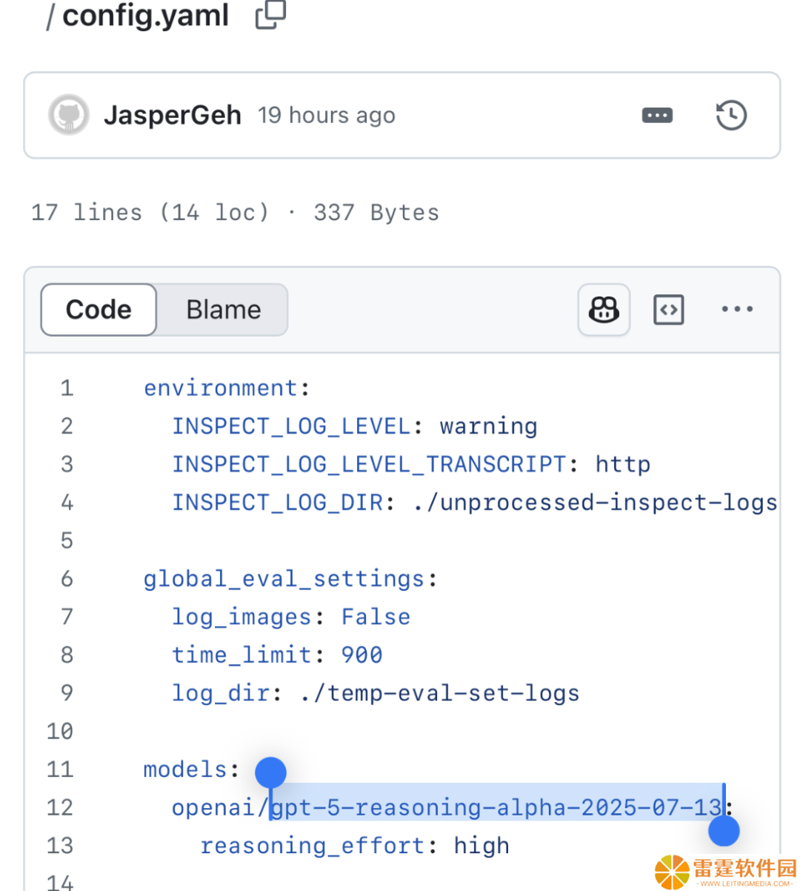
Task: Click the INSPECT_LOG_LEVEL key
Action: [x=291, y=426]
